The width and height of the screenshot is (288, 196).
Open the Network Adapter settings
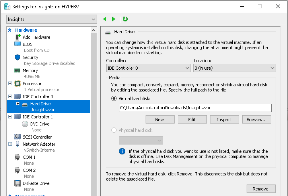[39, 144]
